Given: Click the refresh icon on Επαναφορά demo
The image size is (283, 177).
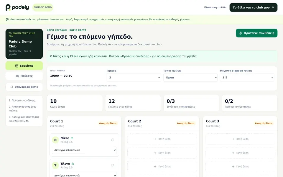Looking at the screenshot, I should coord(12,87).
